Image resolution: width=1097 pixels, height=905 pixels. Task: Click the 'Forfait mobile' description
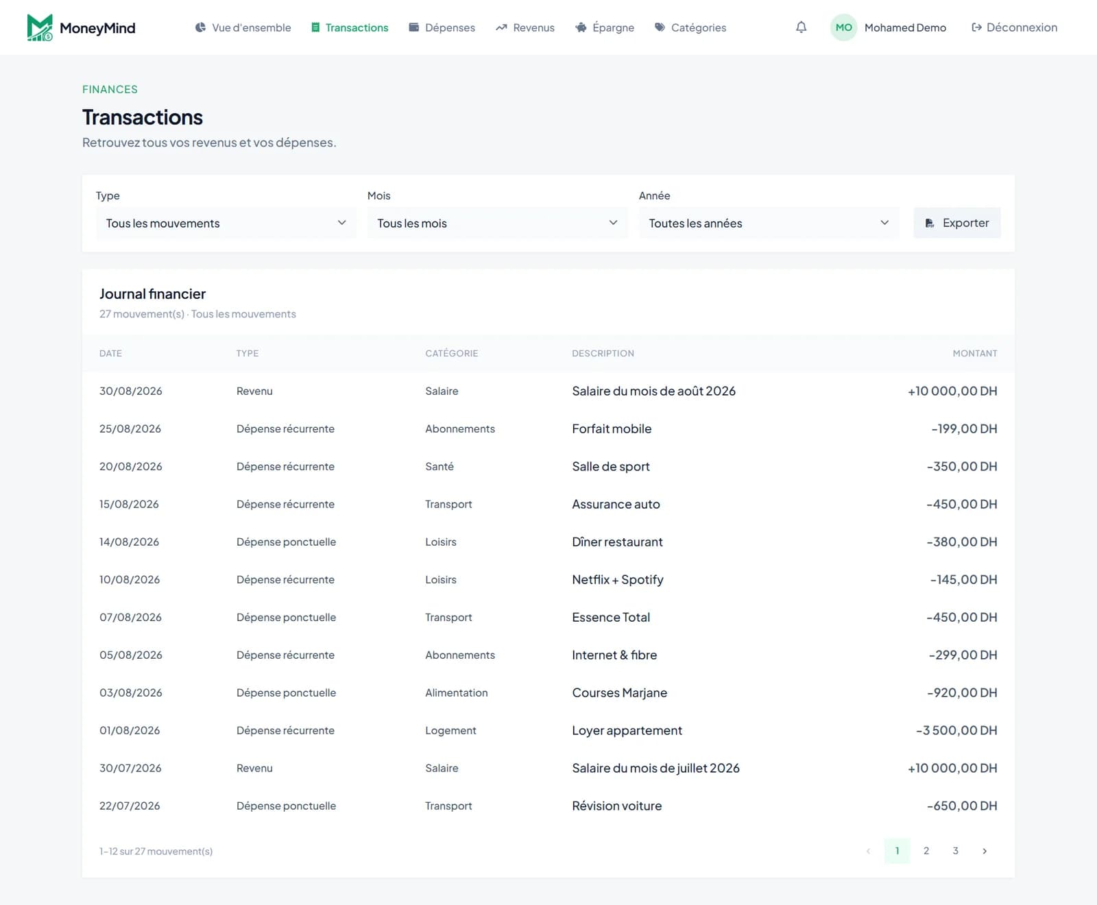click(612, 429)
